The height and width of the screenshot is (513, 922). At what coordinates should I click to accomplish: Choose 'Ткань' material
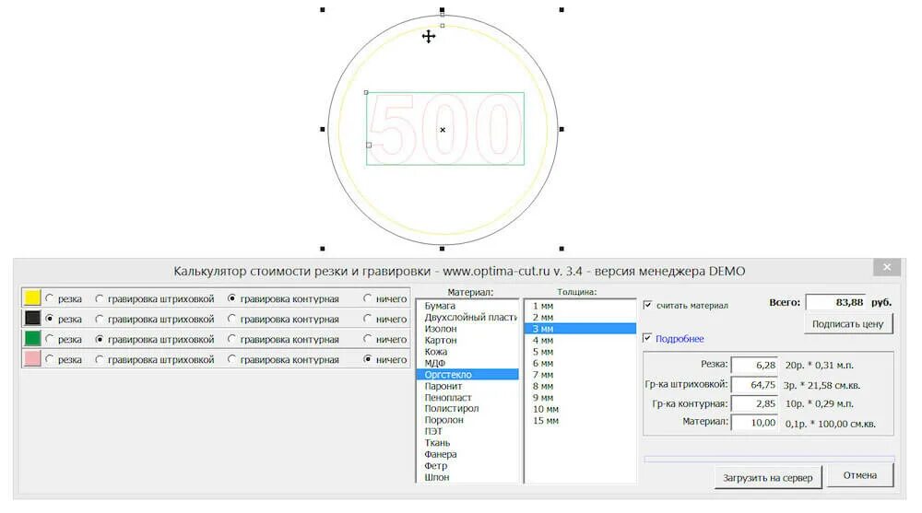(467, 443)
